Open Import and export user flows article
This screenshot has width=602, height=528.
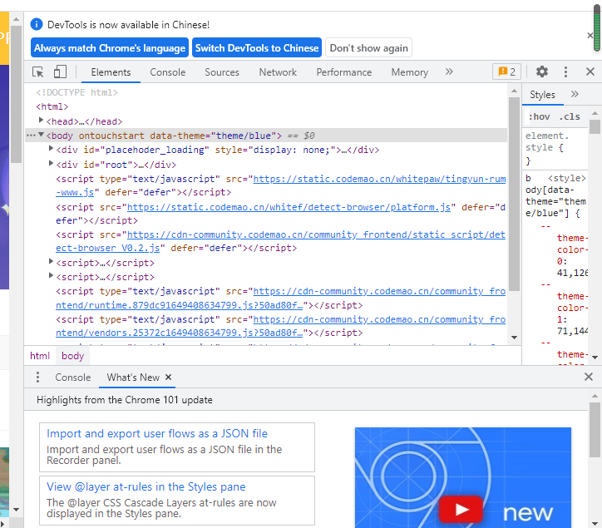click(x=157, y=433)
